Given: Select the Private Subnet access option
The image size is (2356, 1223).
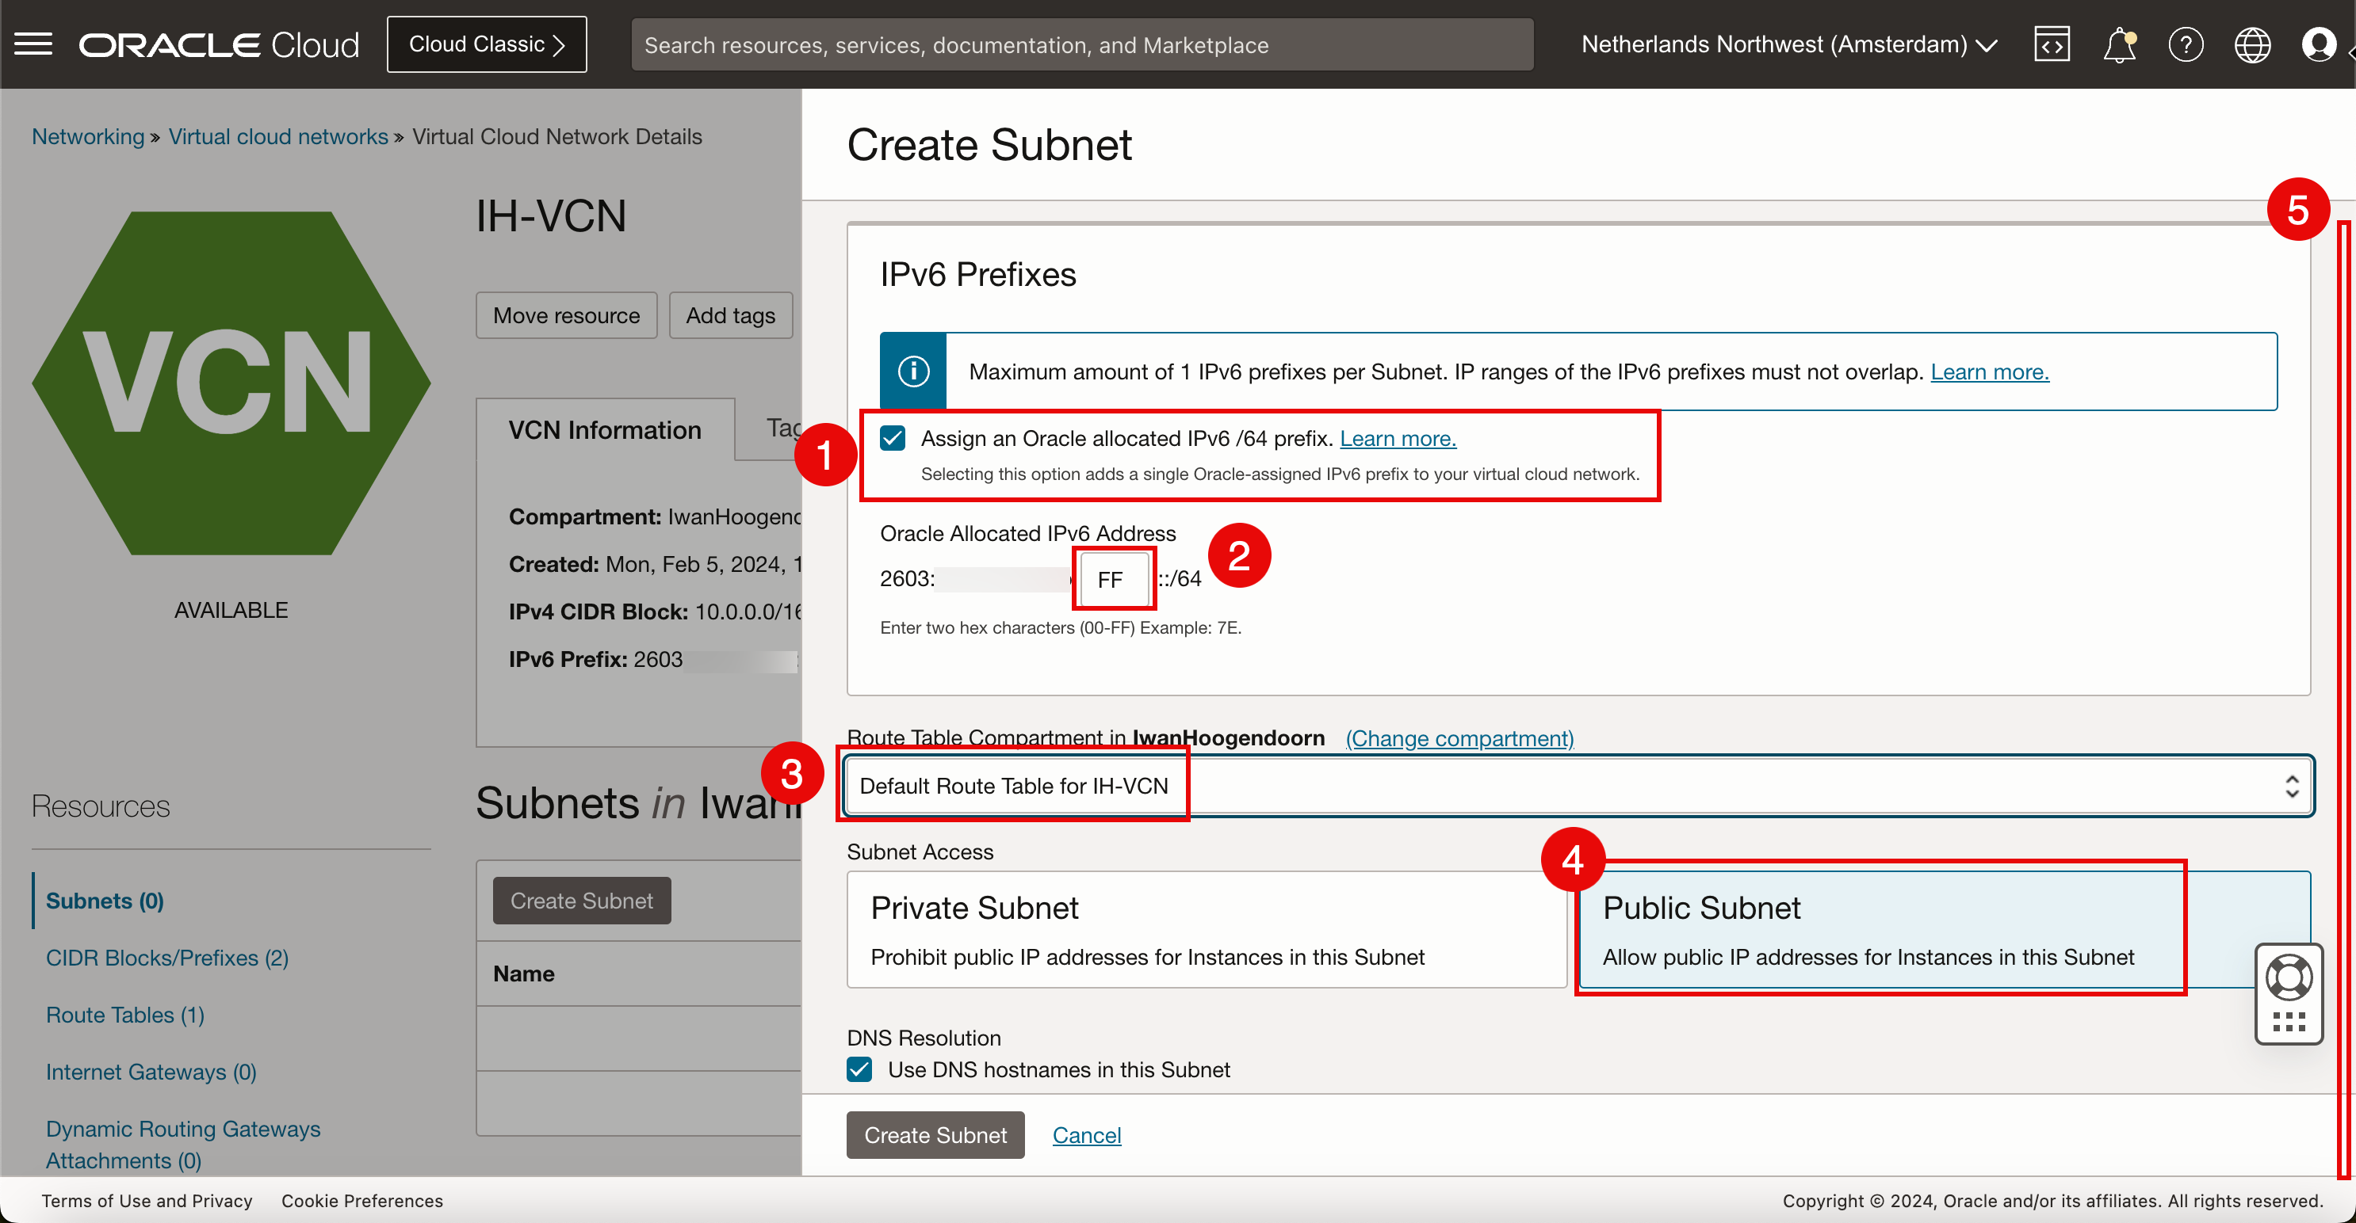Looking at the screenshot, I should coord(1206,928).
